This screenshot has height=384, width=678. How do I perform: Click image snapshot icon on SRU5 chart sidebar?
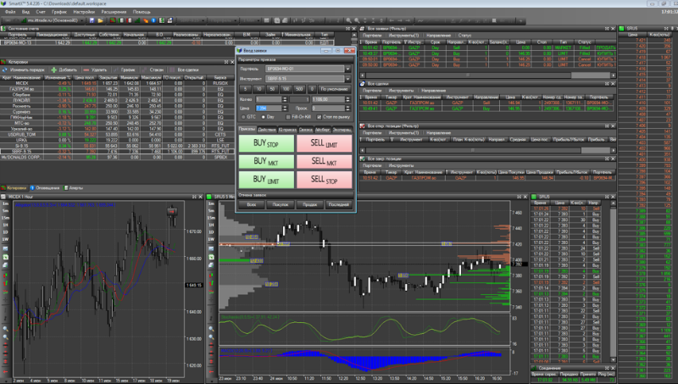tap(211, 248)
